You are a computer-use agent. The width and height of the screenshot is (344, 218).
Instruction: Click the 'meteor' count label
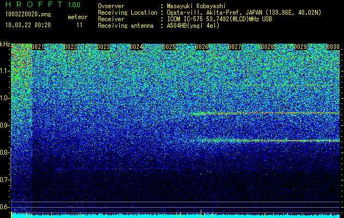tap(78, 17)
